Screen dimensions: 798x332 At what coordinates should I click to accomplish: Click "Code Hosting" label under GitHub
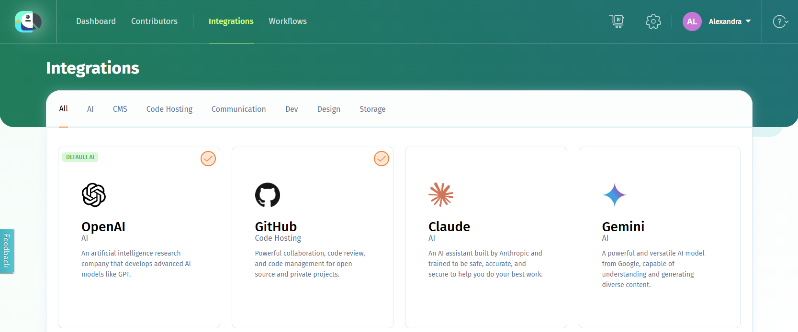tap(278, 238)
